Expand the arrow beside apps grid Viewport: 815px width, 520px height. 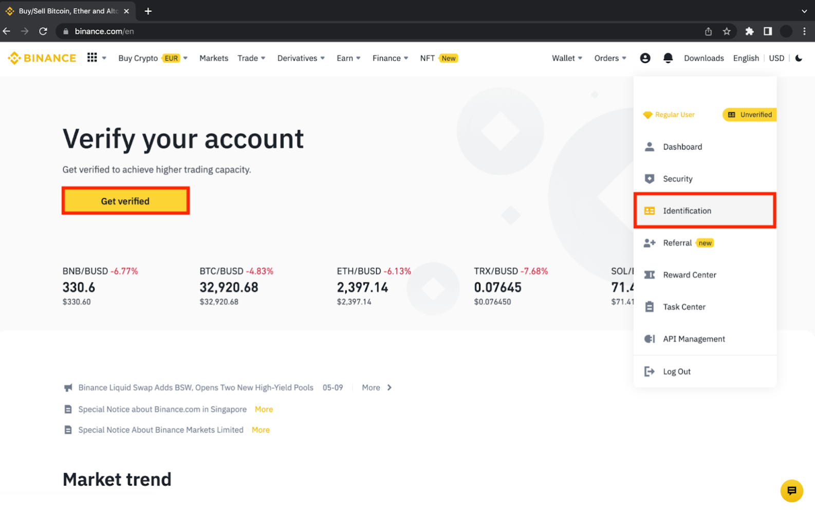click(104, 58)
